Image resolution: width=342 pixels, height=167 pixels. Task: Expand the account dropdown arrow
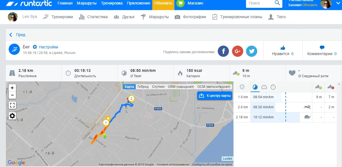click(338, 3)
